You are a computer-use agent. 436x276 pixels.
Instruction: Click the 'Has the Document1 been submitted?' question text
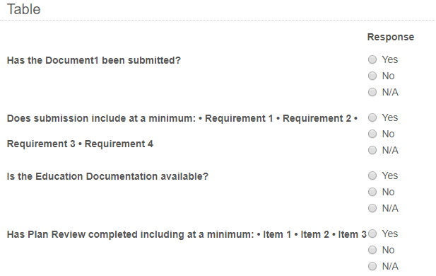pos(94,60)
